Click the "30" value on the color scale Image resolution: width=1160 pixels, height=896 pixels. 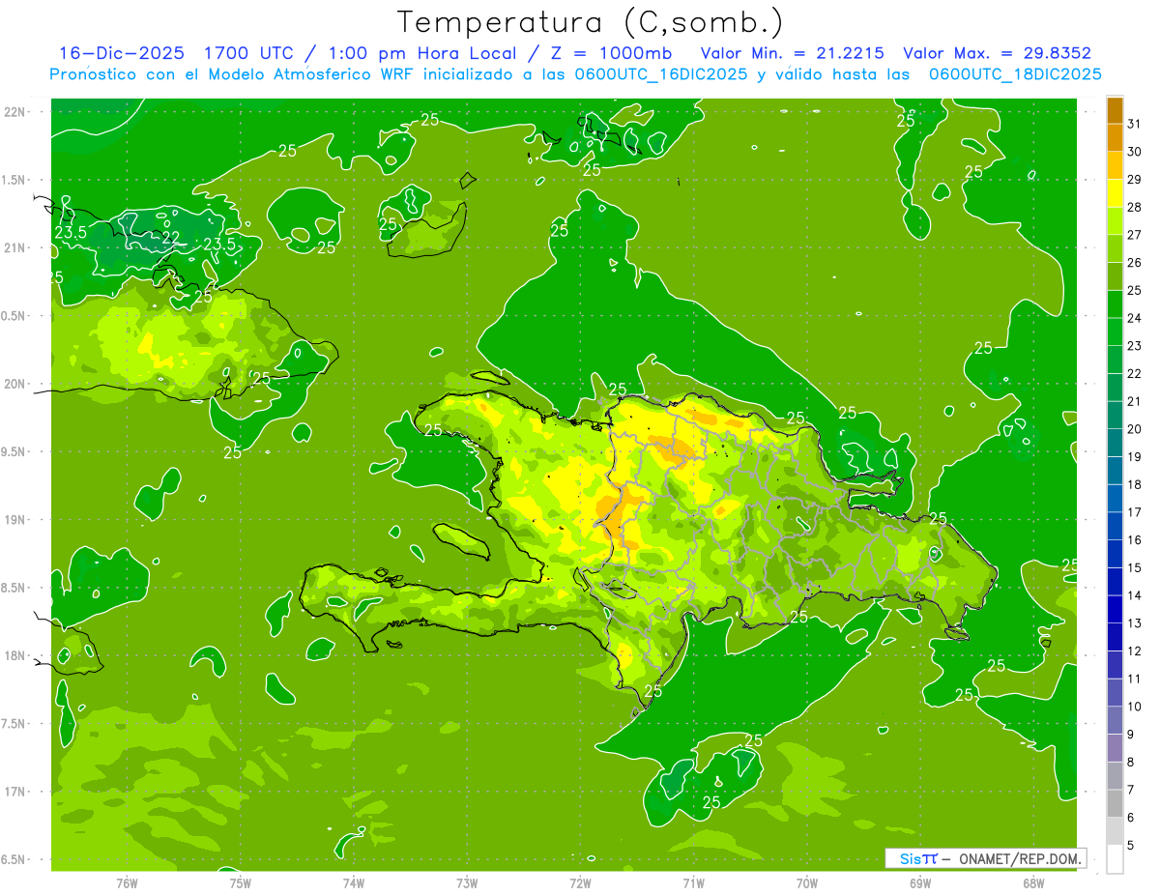(1134, 152)
